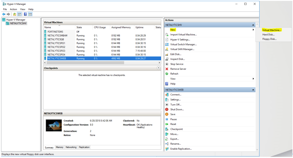Click the Import Virtual Machine icon
This screenshot has width=293, height=158.
click(167, 35)
